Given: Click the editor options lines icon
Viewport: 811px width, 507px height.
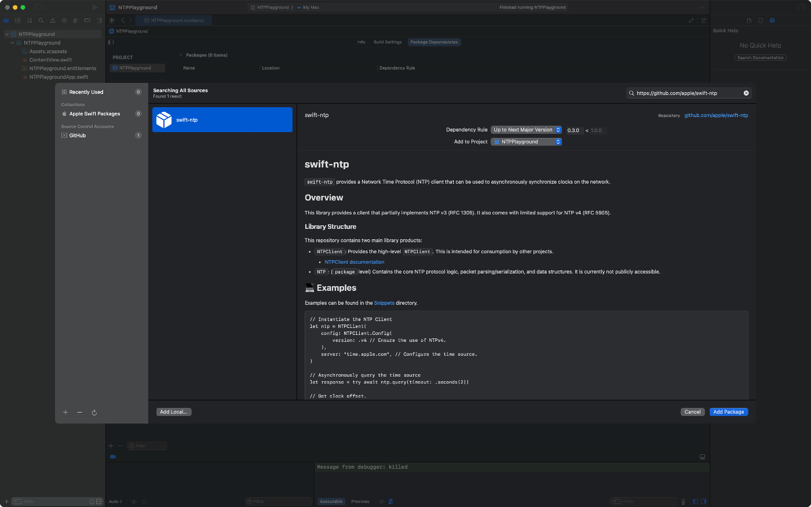Looking at the screenshot, I should (x=704, y=20).
